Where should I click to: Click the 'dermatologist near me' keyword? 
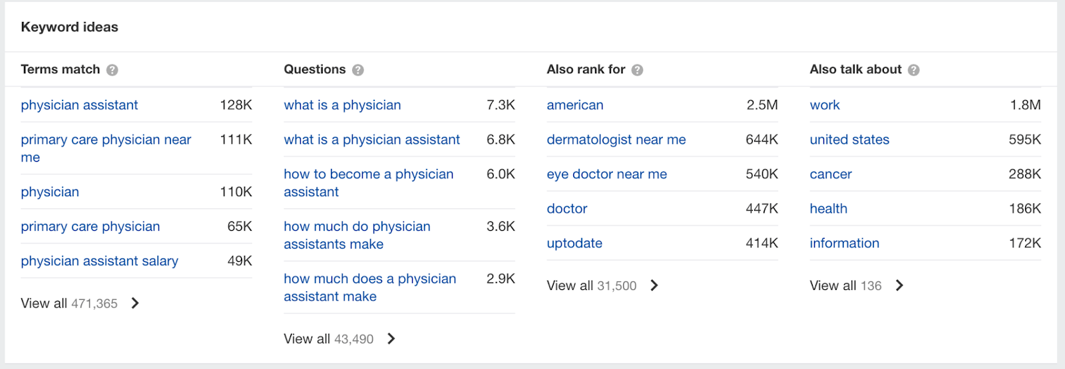(x=616, y=140)
